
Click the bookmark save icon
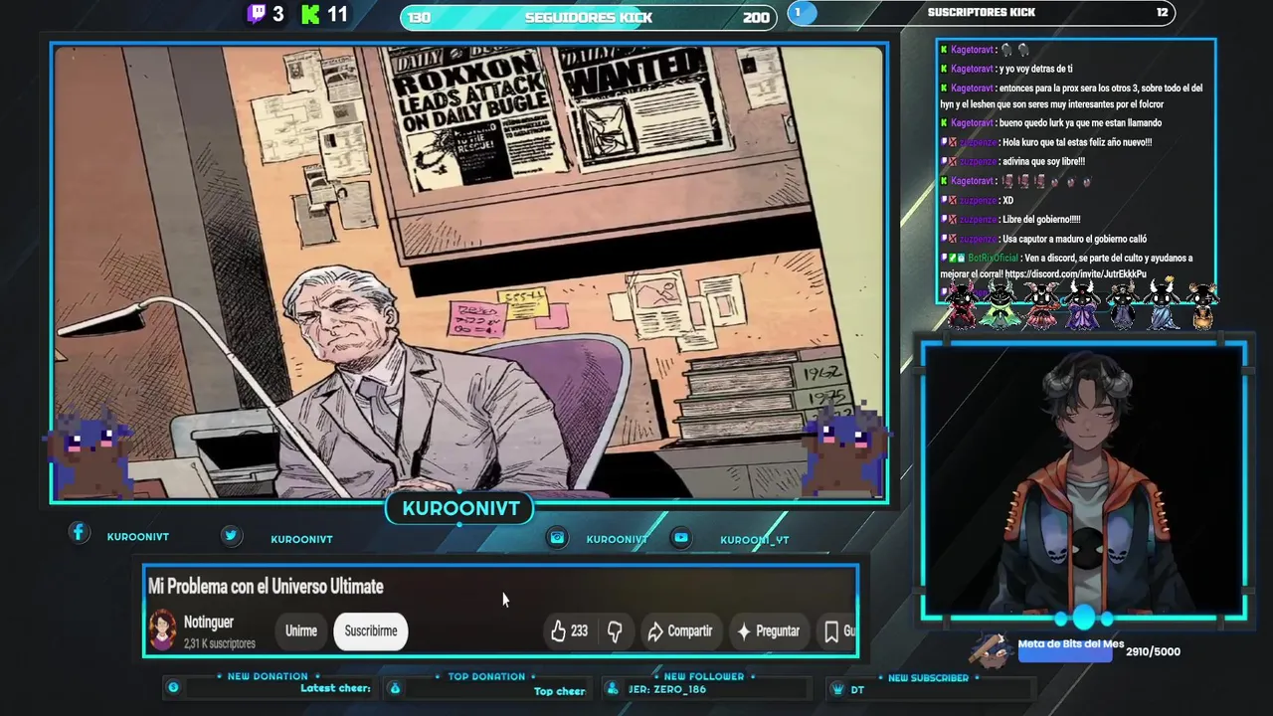click(x=831, y=630)
